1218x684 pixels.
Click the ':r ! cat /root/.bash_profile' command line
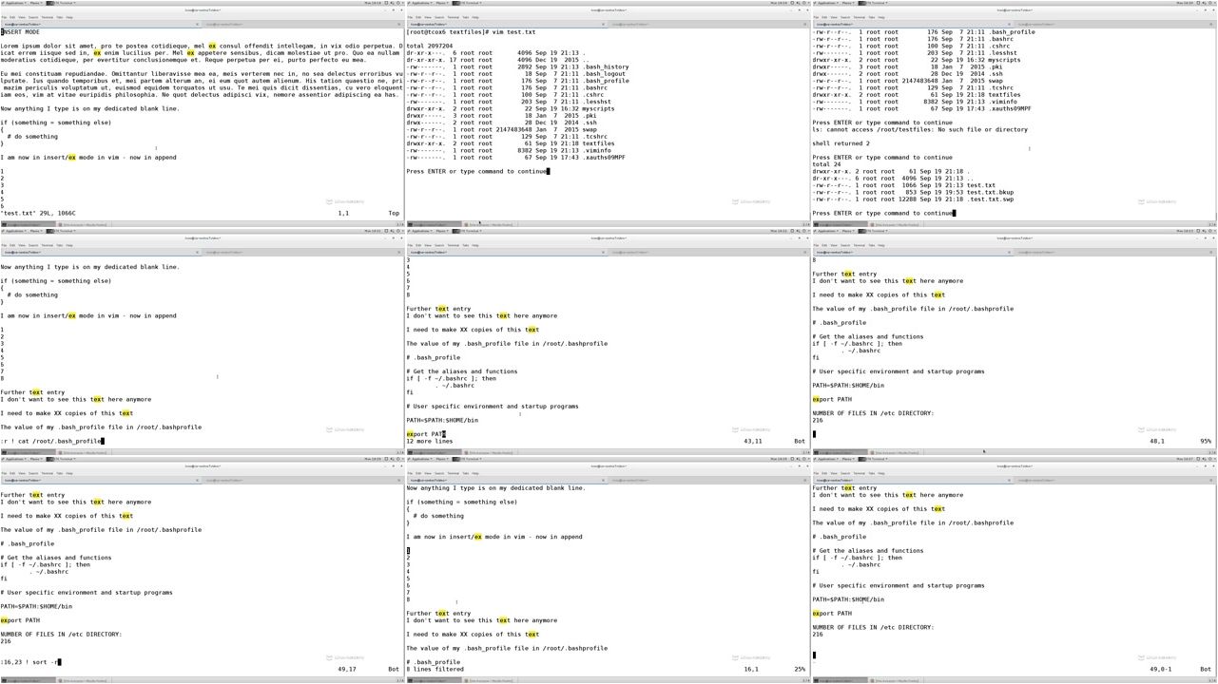(51, 441)
